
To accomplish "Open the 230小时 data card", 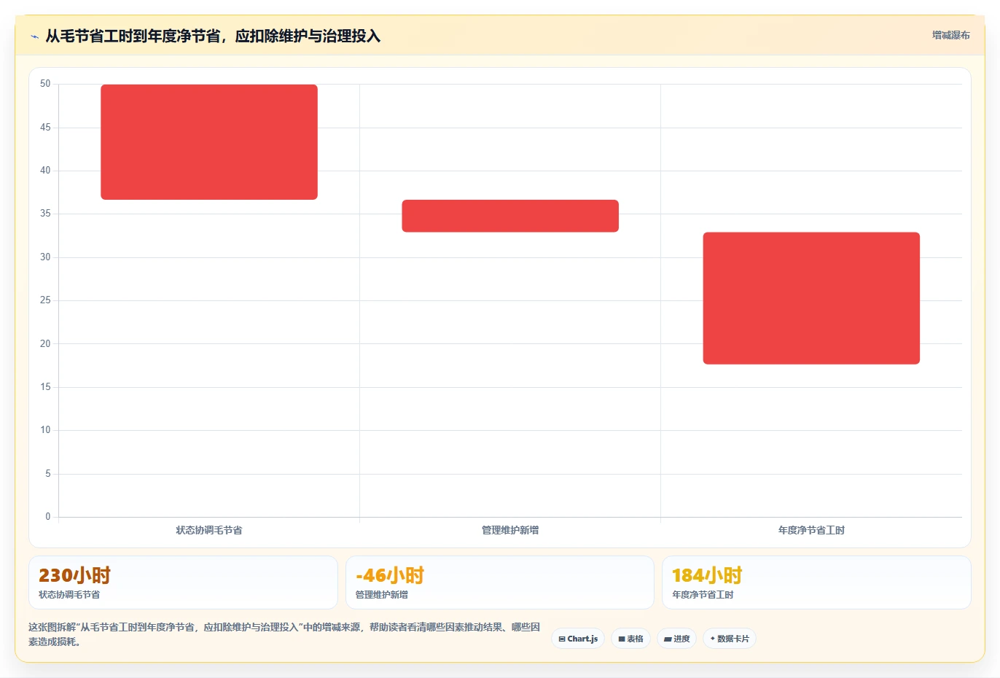I will [183, 582].
